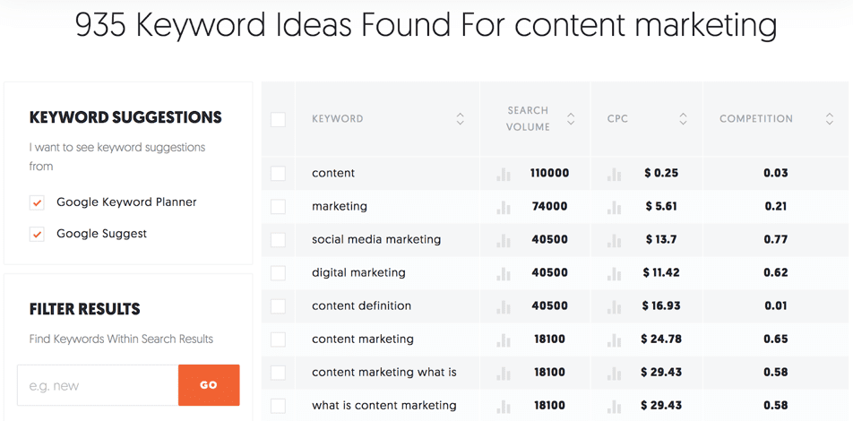Tick the select-all checkbox in table header
The width and height of the screenshot is (853, 421).
click(278, 119)
